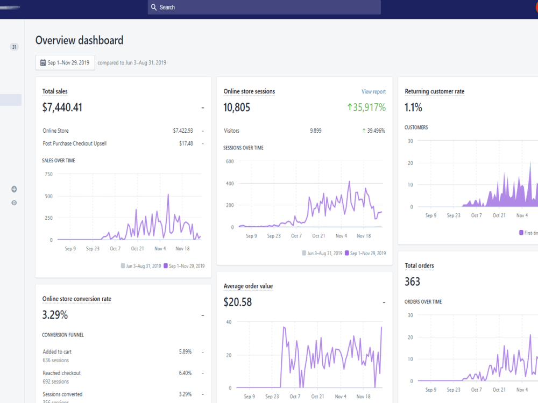This screenshot has width=538, height=403.
Task: Click the $20.58 average order value
Action: pyautogui.click(x=237, y=302)
